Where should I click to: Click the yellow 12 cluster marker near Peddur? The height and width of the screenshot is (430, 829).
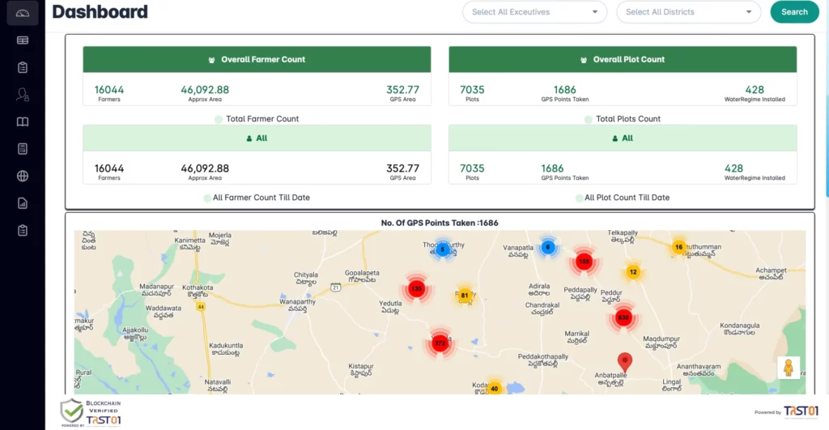click(633, 272)
